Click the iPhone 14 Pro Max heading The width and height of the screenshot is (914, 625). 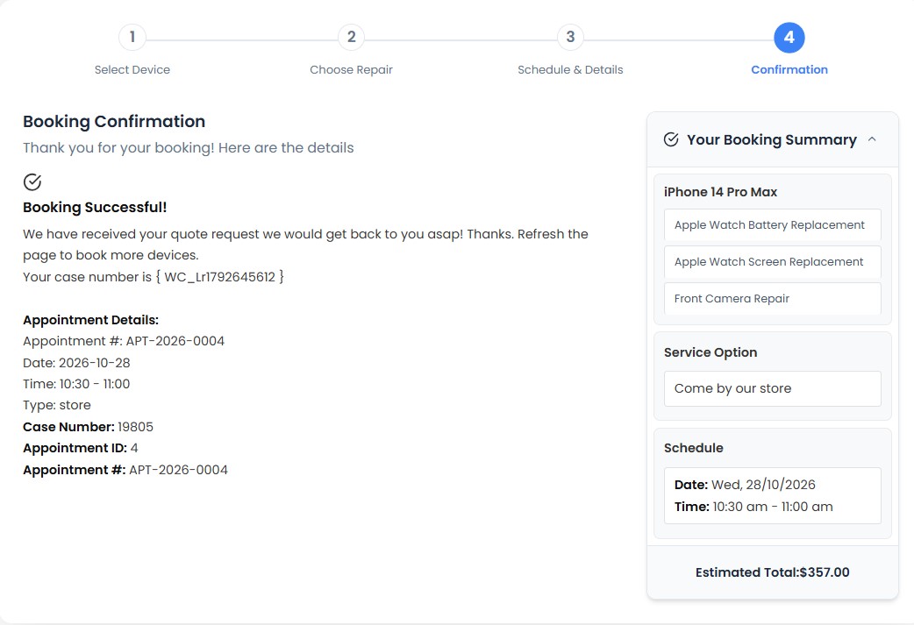point(720,192)
